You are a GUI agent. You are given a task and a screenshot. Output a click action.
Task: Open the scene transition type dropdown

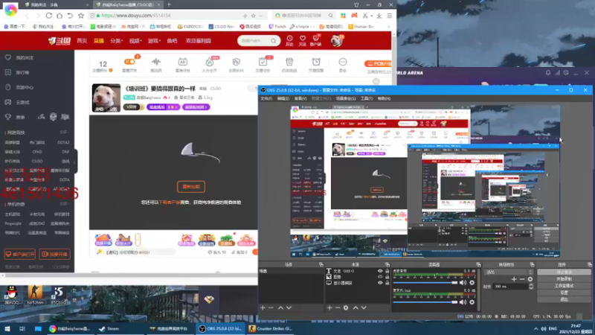(x=509, y=272)
